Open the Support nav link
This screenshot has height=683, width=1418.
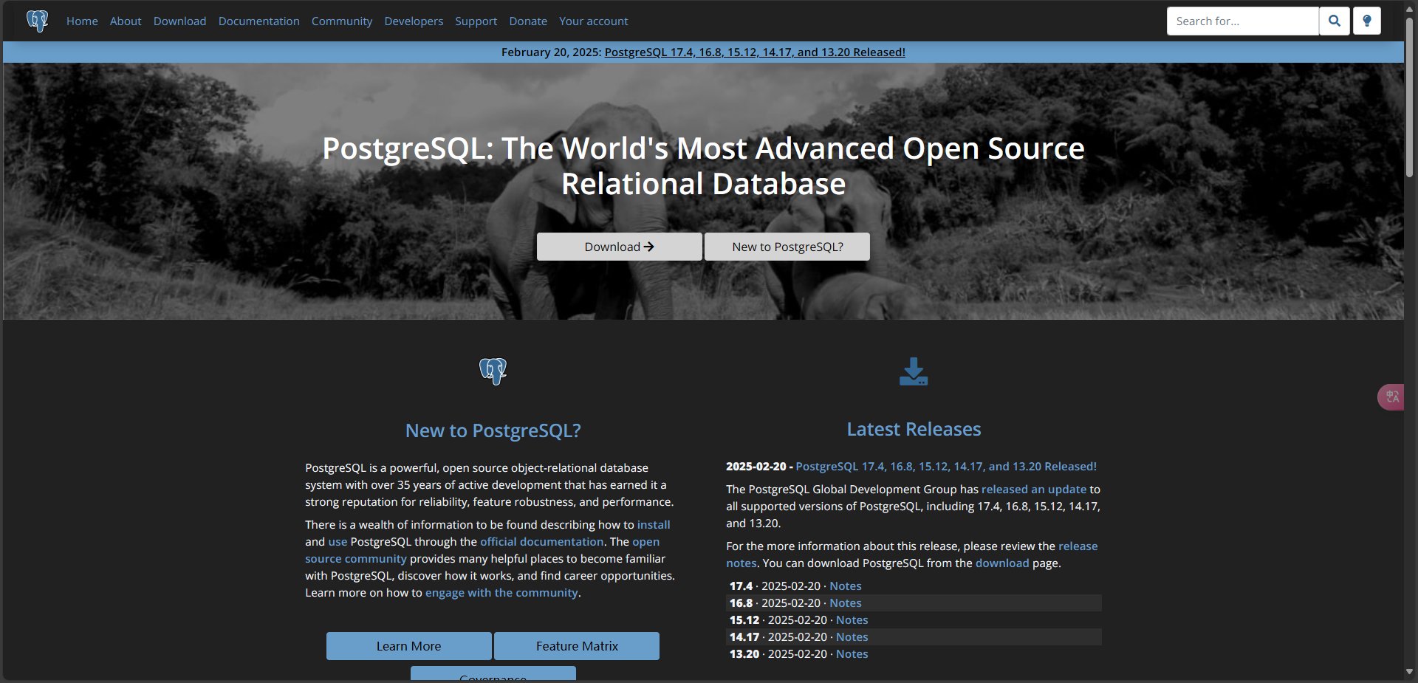point(476,21)
